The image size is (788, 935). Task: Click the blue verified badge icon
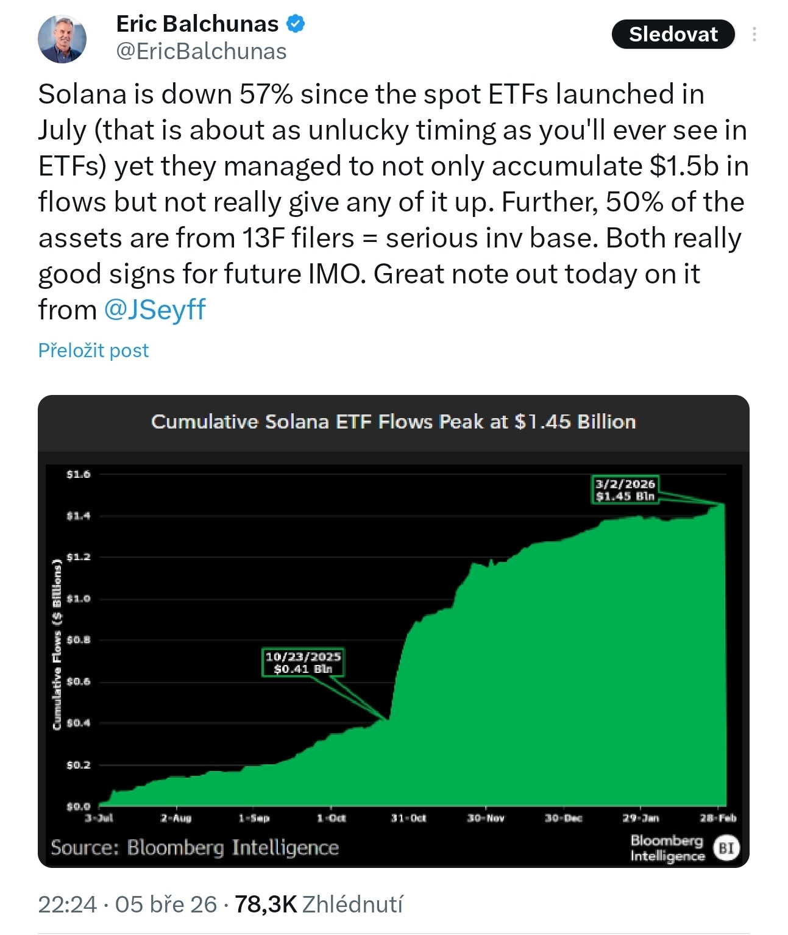pyautogui.click(x=296, y=24)
